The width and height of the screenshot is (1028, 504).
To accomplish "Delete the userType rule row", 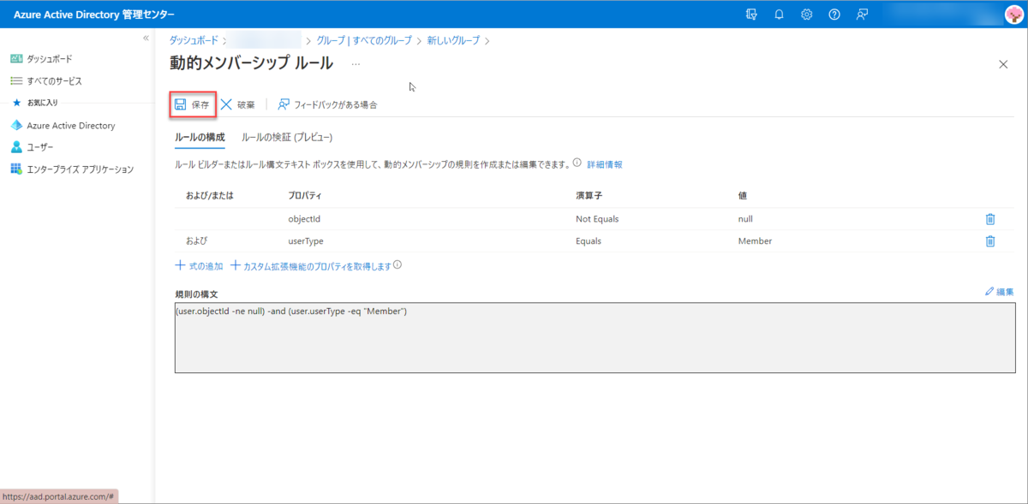I will click(x=990, y=241).
